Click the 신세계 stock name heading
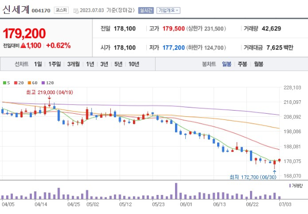 pos(16,10)
